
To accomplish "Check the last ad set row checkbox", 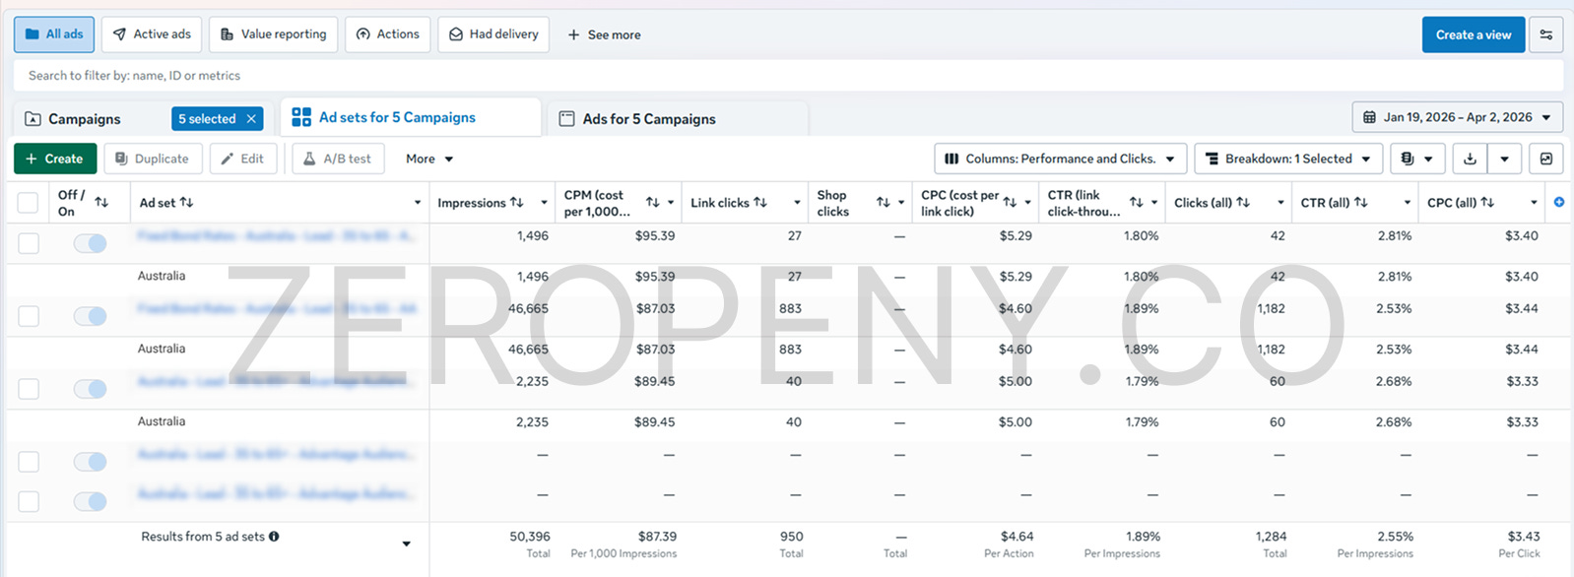I will point(29,501).
